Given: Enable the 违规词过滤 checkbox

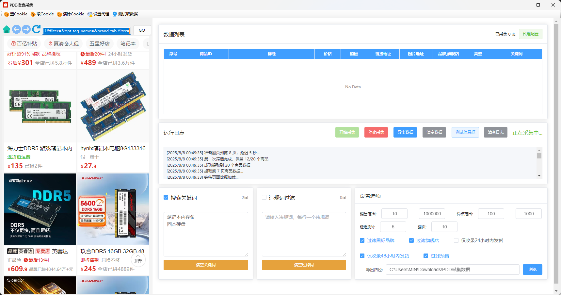Looking at the screenshot, I should 264,198.
